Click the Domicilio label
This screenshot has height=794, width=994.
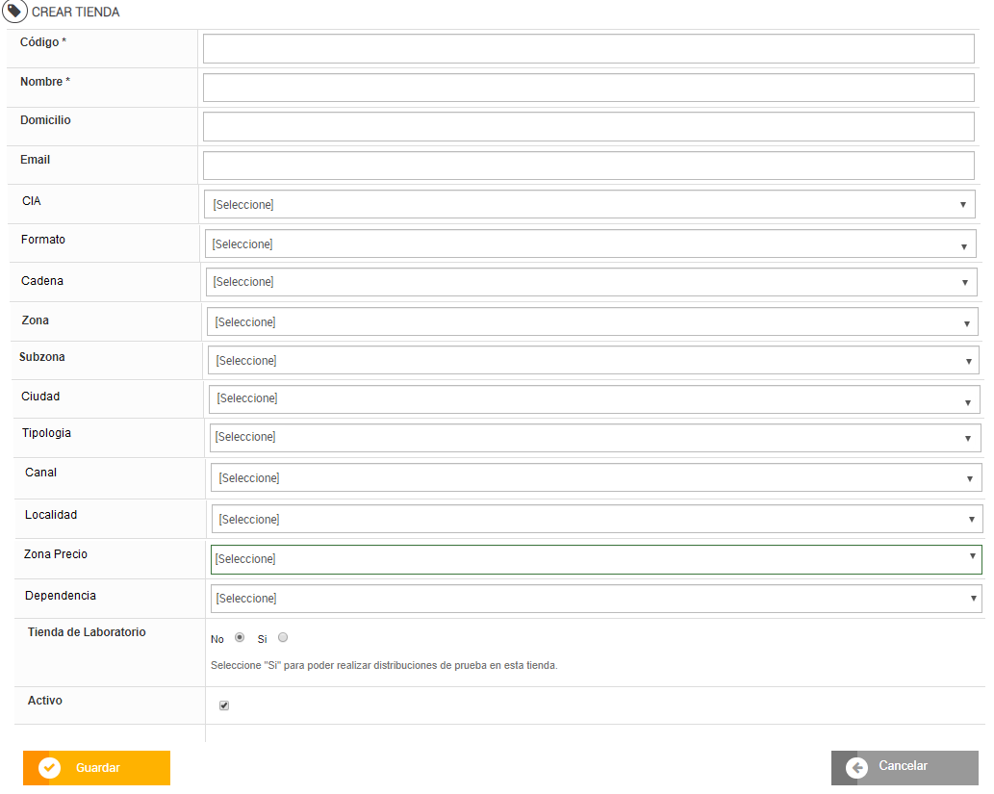point(45,120)
